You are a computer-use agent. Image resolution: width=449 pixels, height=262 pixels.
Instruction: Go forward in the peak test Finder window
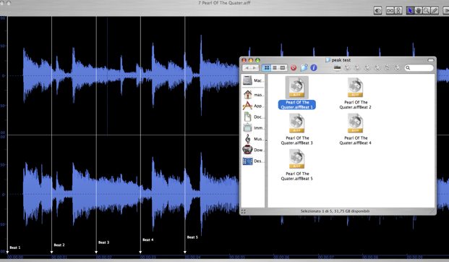pos(255,68)
